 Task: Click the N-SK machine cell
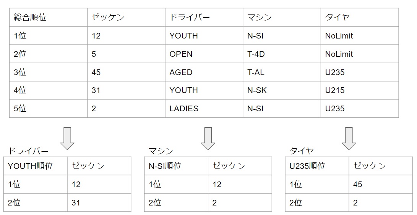[281, 90]
